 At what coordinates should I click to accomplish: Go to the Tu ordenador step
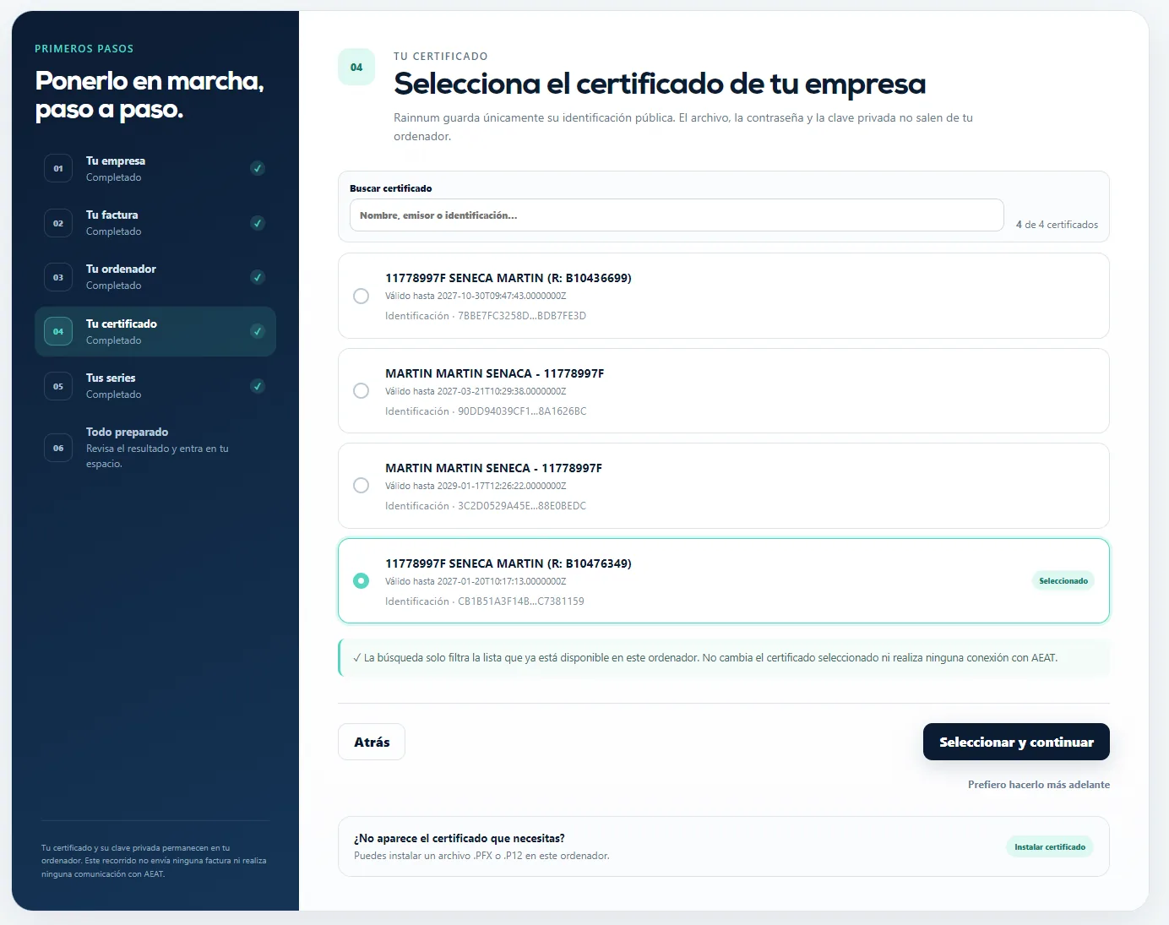pyautogui.click(x=155, y=277)
